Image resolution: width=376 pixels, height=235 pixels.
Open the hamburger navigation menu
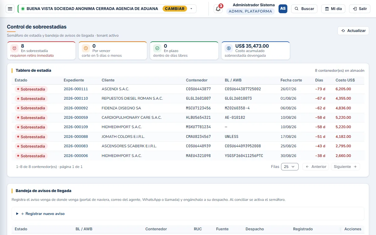[x=10, y=9]
